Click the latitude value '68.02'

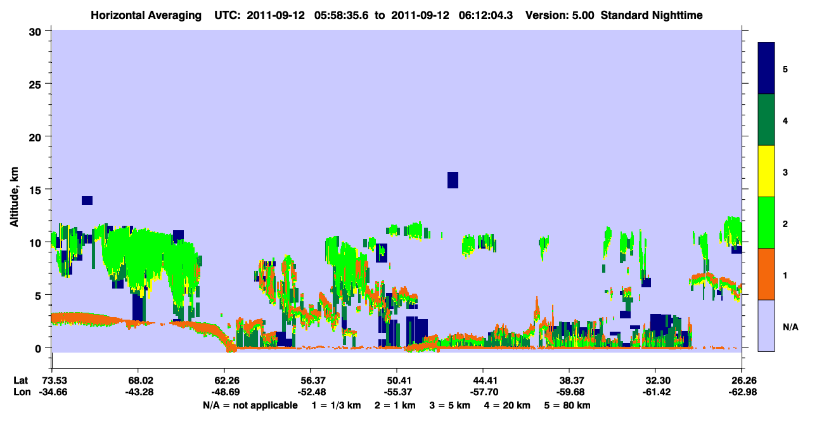(141, 381)
